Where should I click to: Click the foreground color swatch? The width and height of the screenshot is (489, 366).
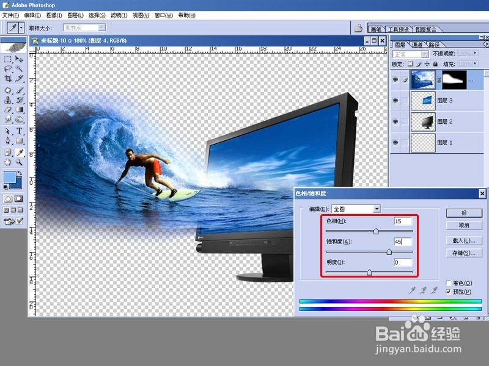coord(10,178)
